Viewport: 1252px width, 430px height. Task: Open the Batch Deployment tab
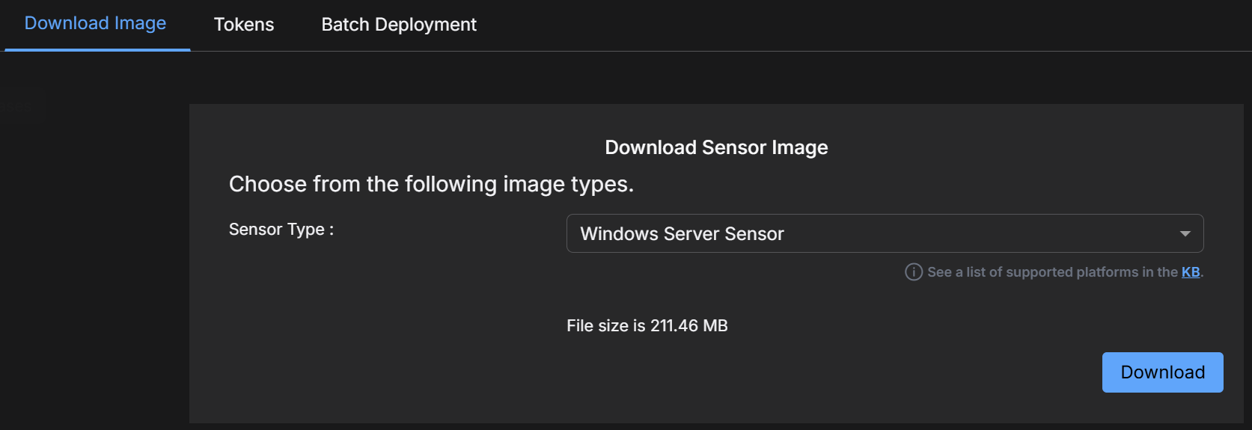click(399, 25)
